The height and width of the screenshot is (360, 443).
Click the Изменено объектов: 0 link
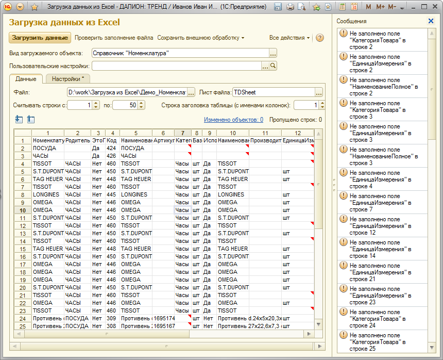click(x=233, y=120)
